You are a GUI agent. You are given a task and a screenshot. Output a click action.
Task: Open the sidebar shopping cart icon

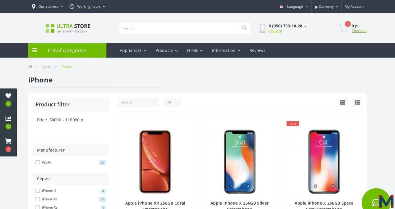[8, 141]
